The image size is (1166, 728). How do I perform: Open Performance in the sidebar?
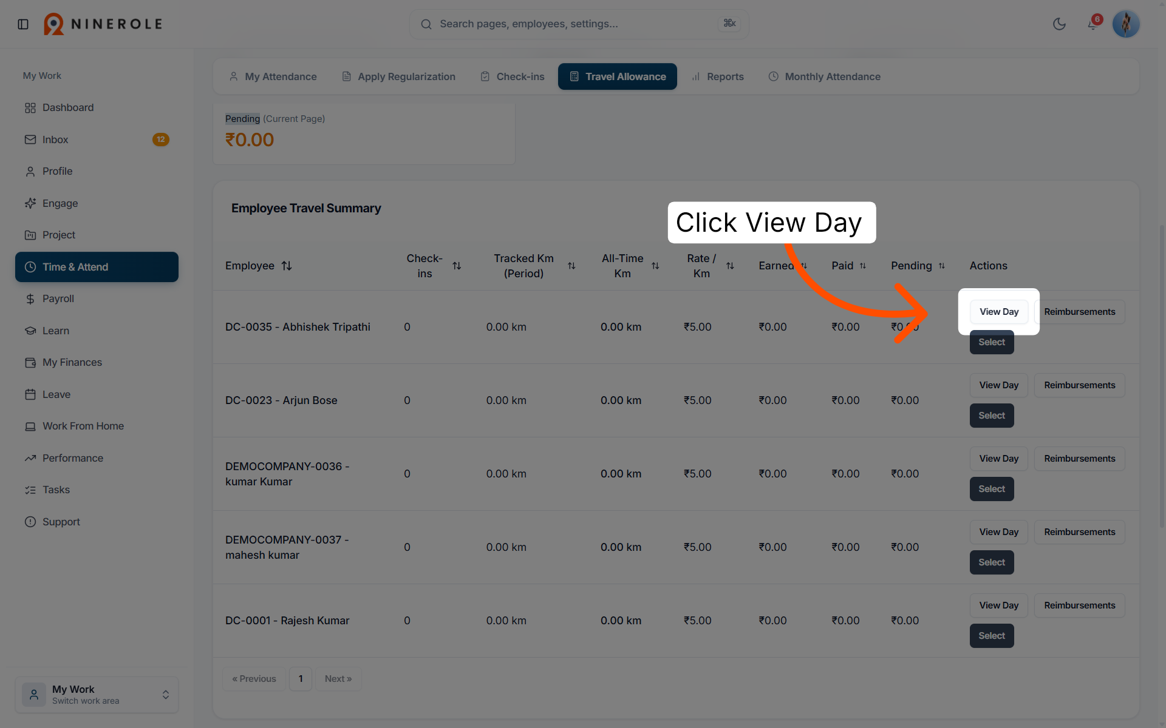click(97, 458)
